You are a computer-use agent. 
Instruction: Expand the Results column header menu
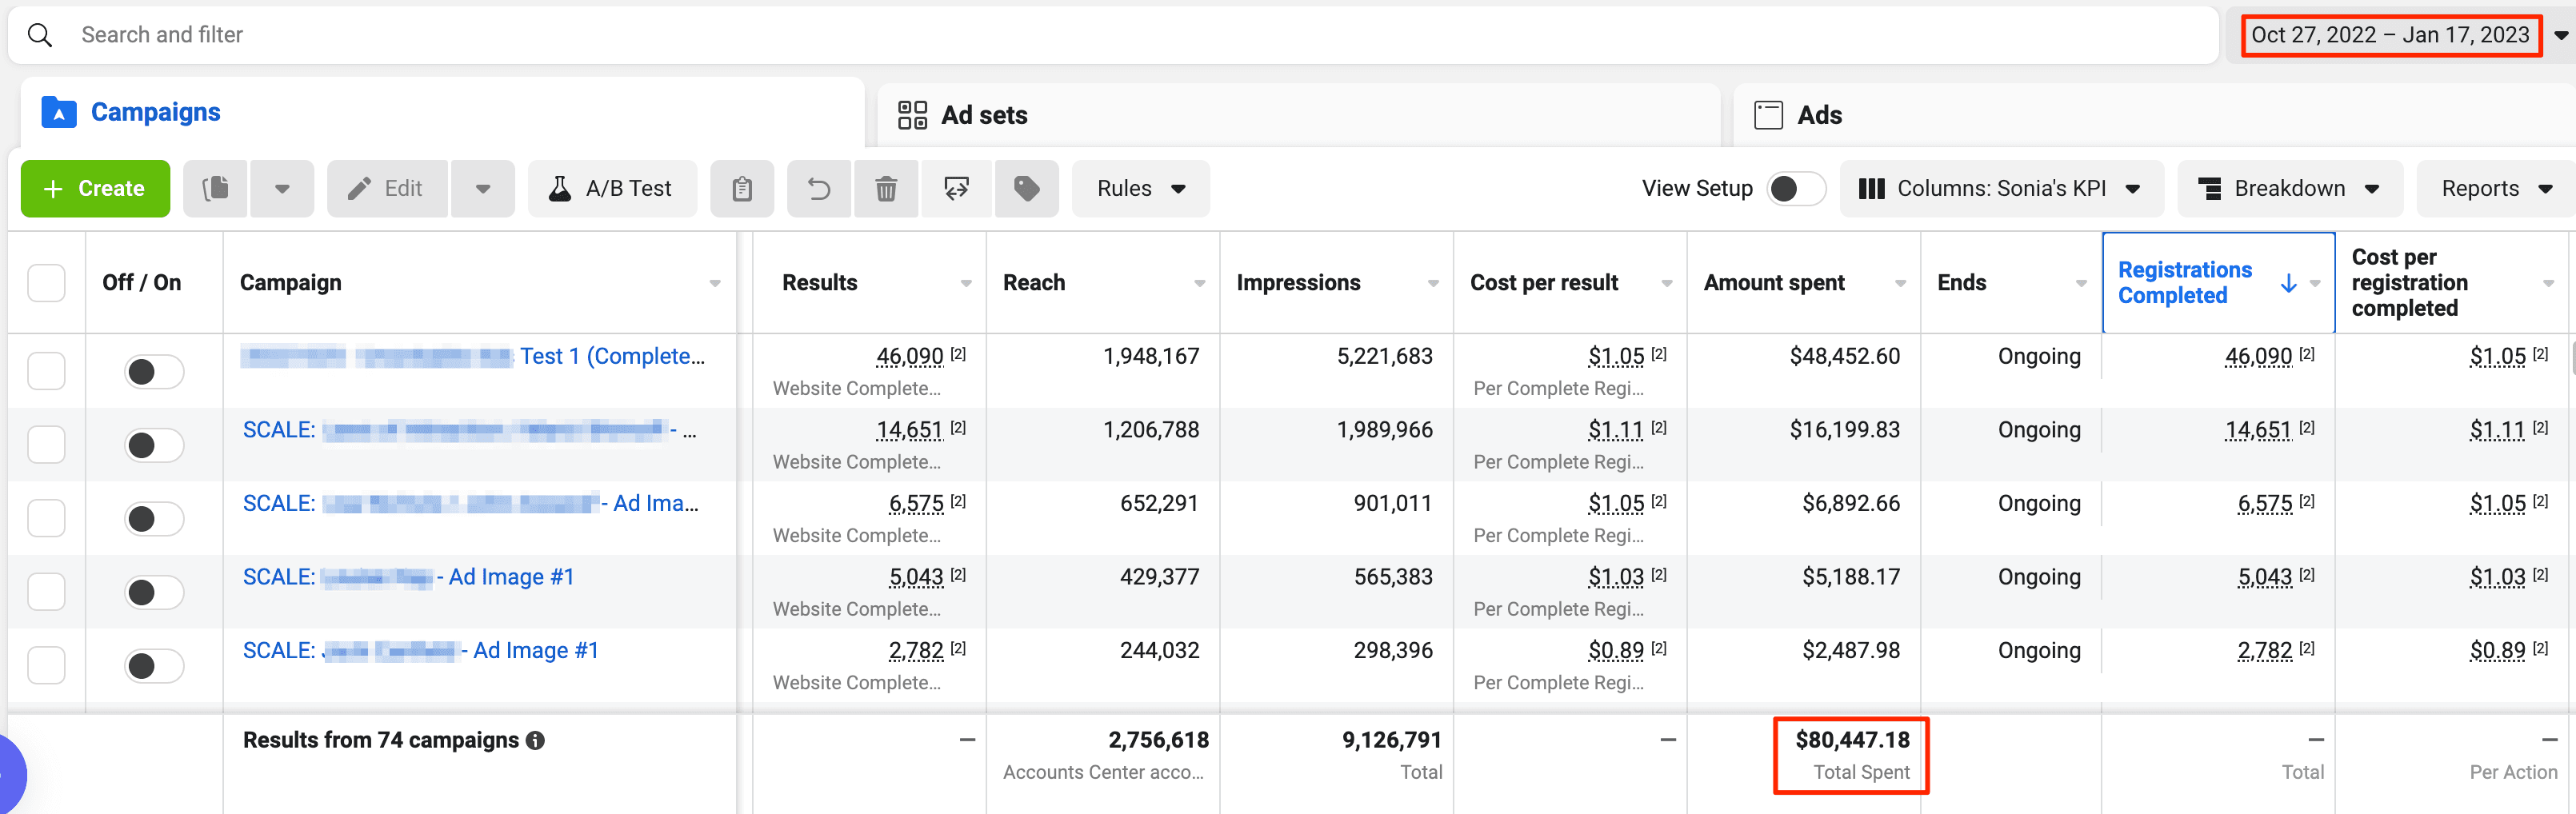coord(966,284)
